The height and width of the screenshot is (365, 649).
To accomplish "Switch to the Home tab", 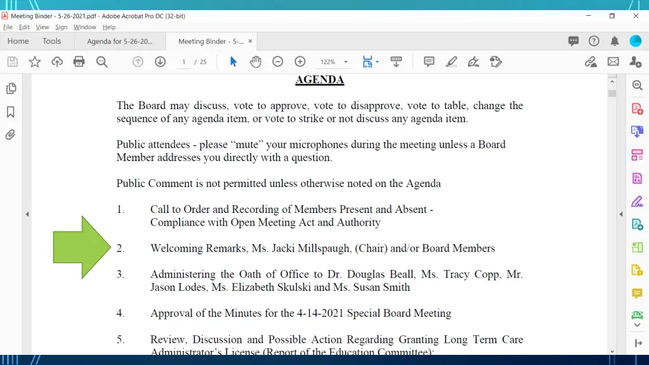I will tap(18, 41).
